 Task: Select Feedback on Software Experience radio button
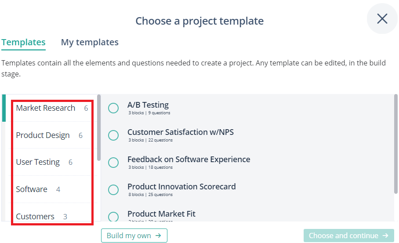(x=113, y=162)
